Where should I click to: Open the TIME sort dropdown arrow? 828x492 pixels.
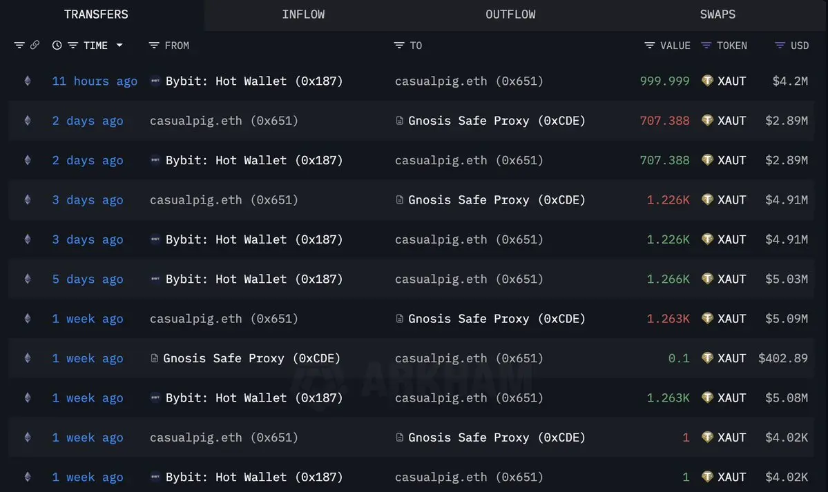[x=119, y=46]
